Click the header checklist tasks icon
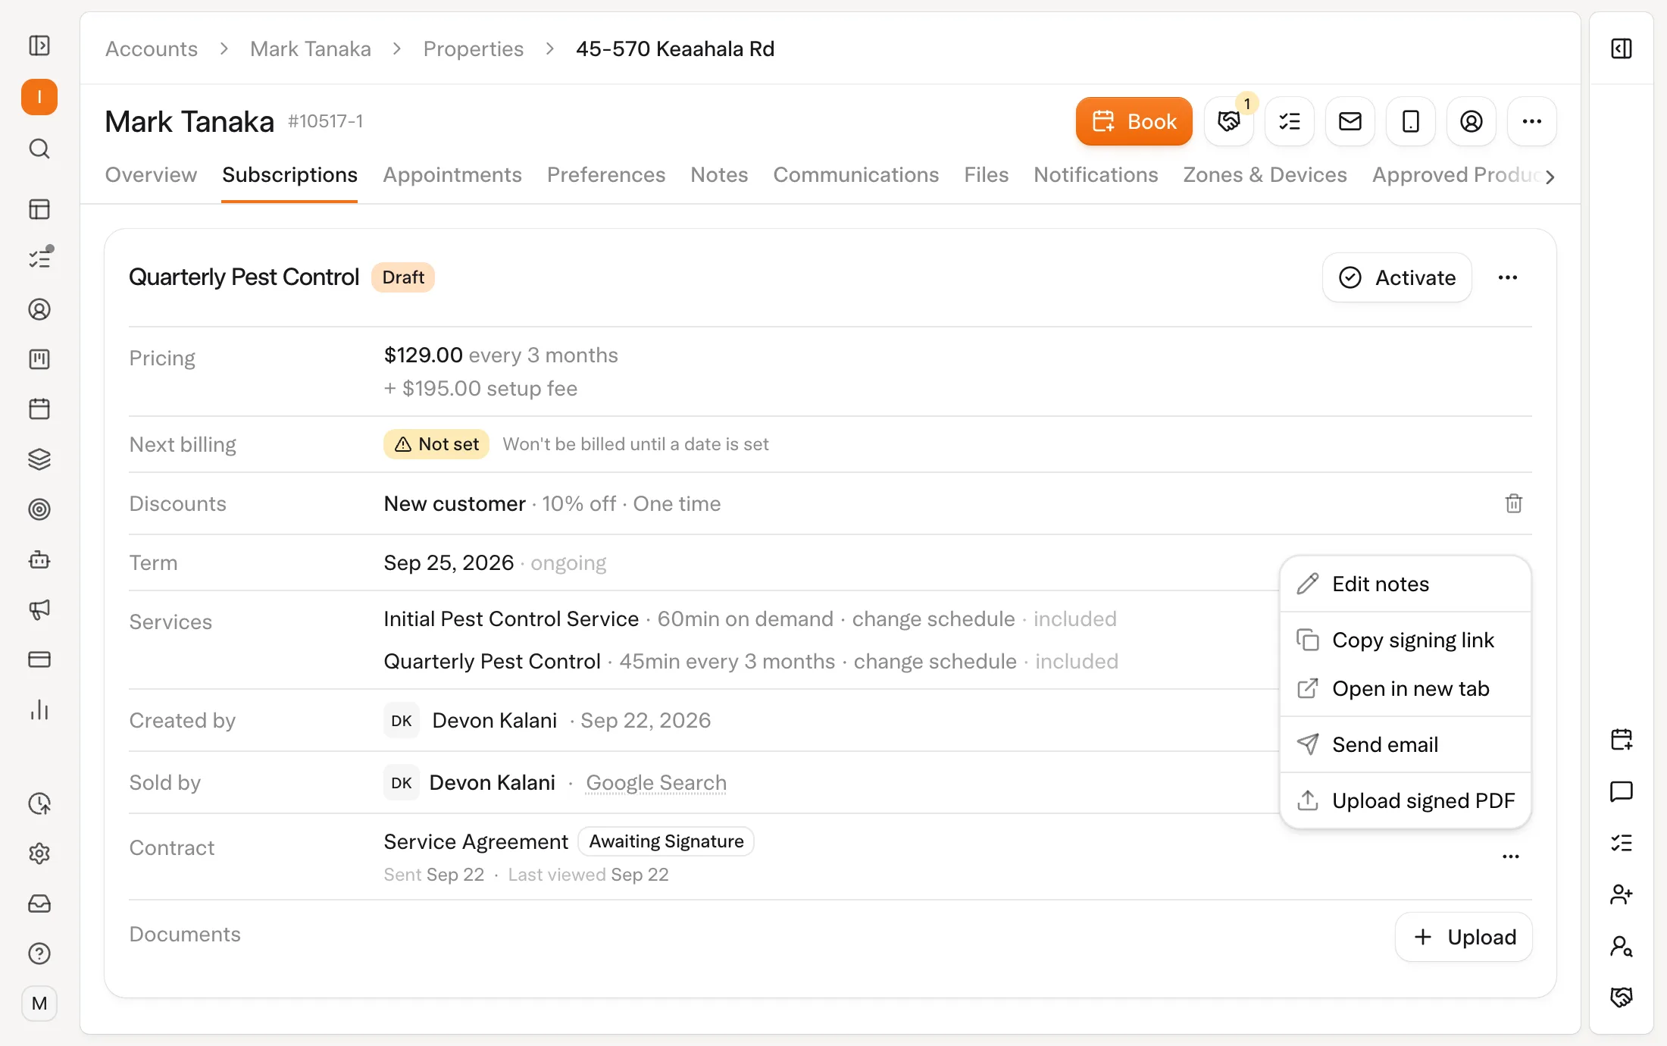This screenshot has width=1667, height=1046. [1290, 121]
